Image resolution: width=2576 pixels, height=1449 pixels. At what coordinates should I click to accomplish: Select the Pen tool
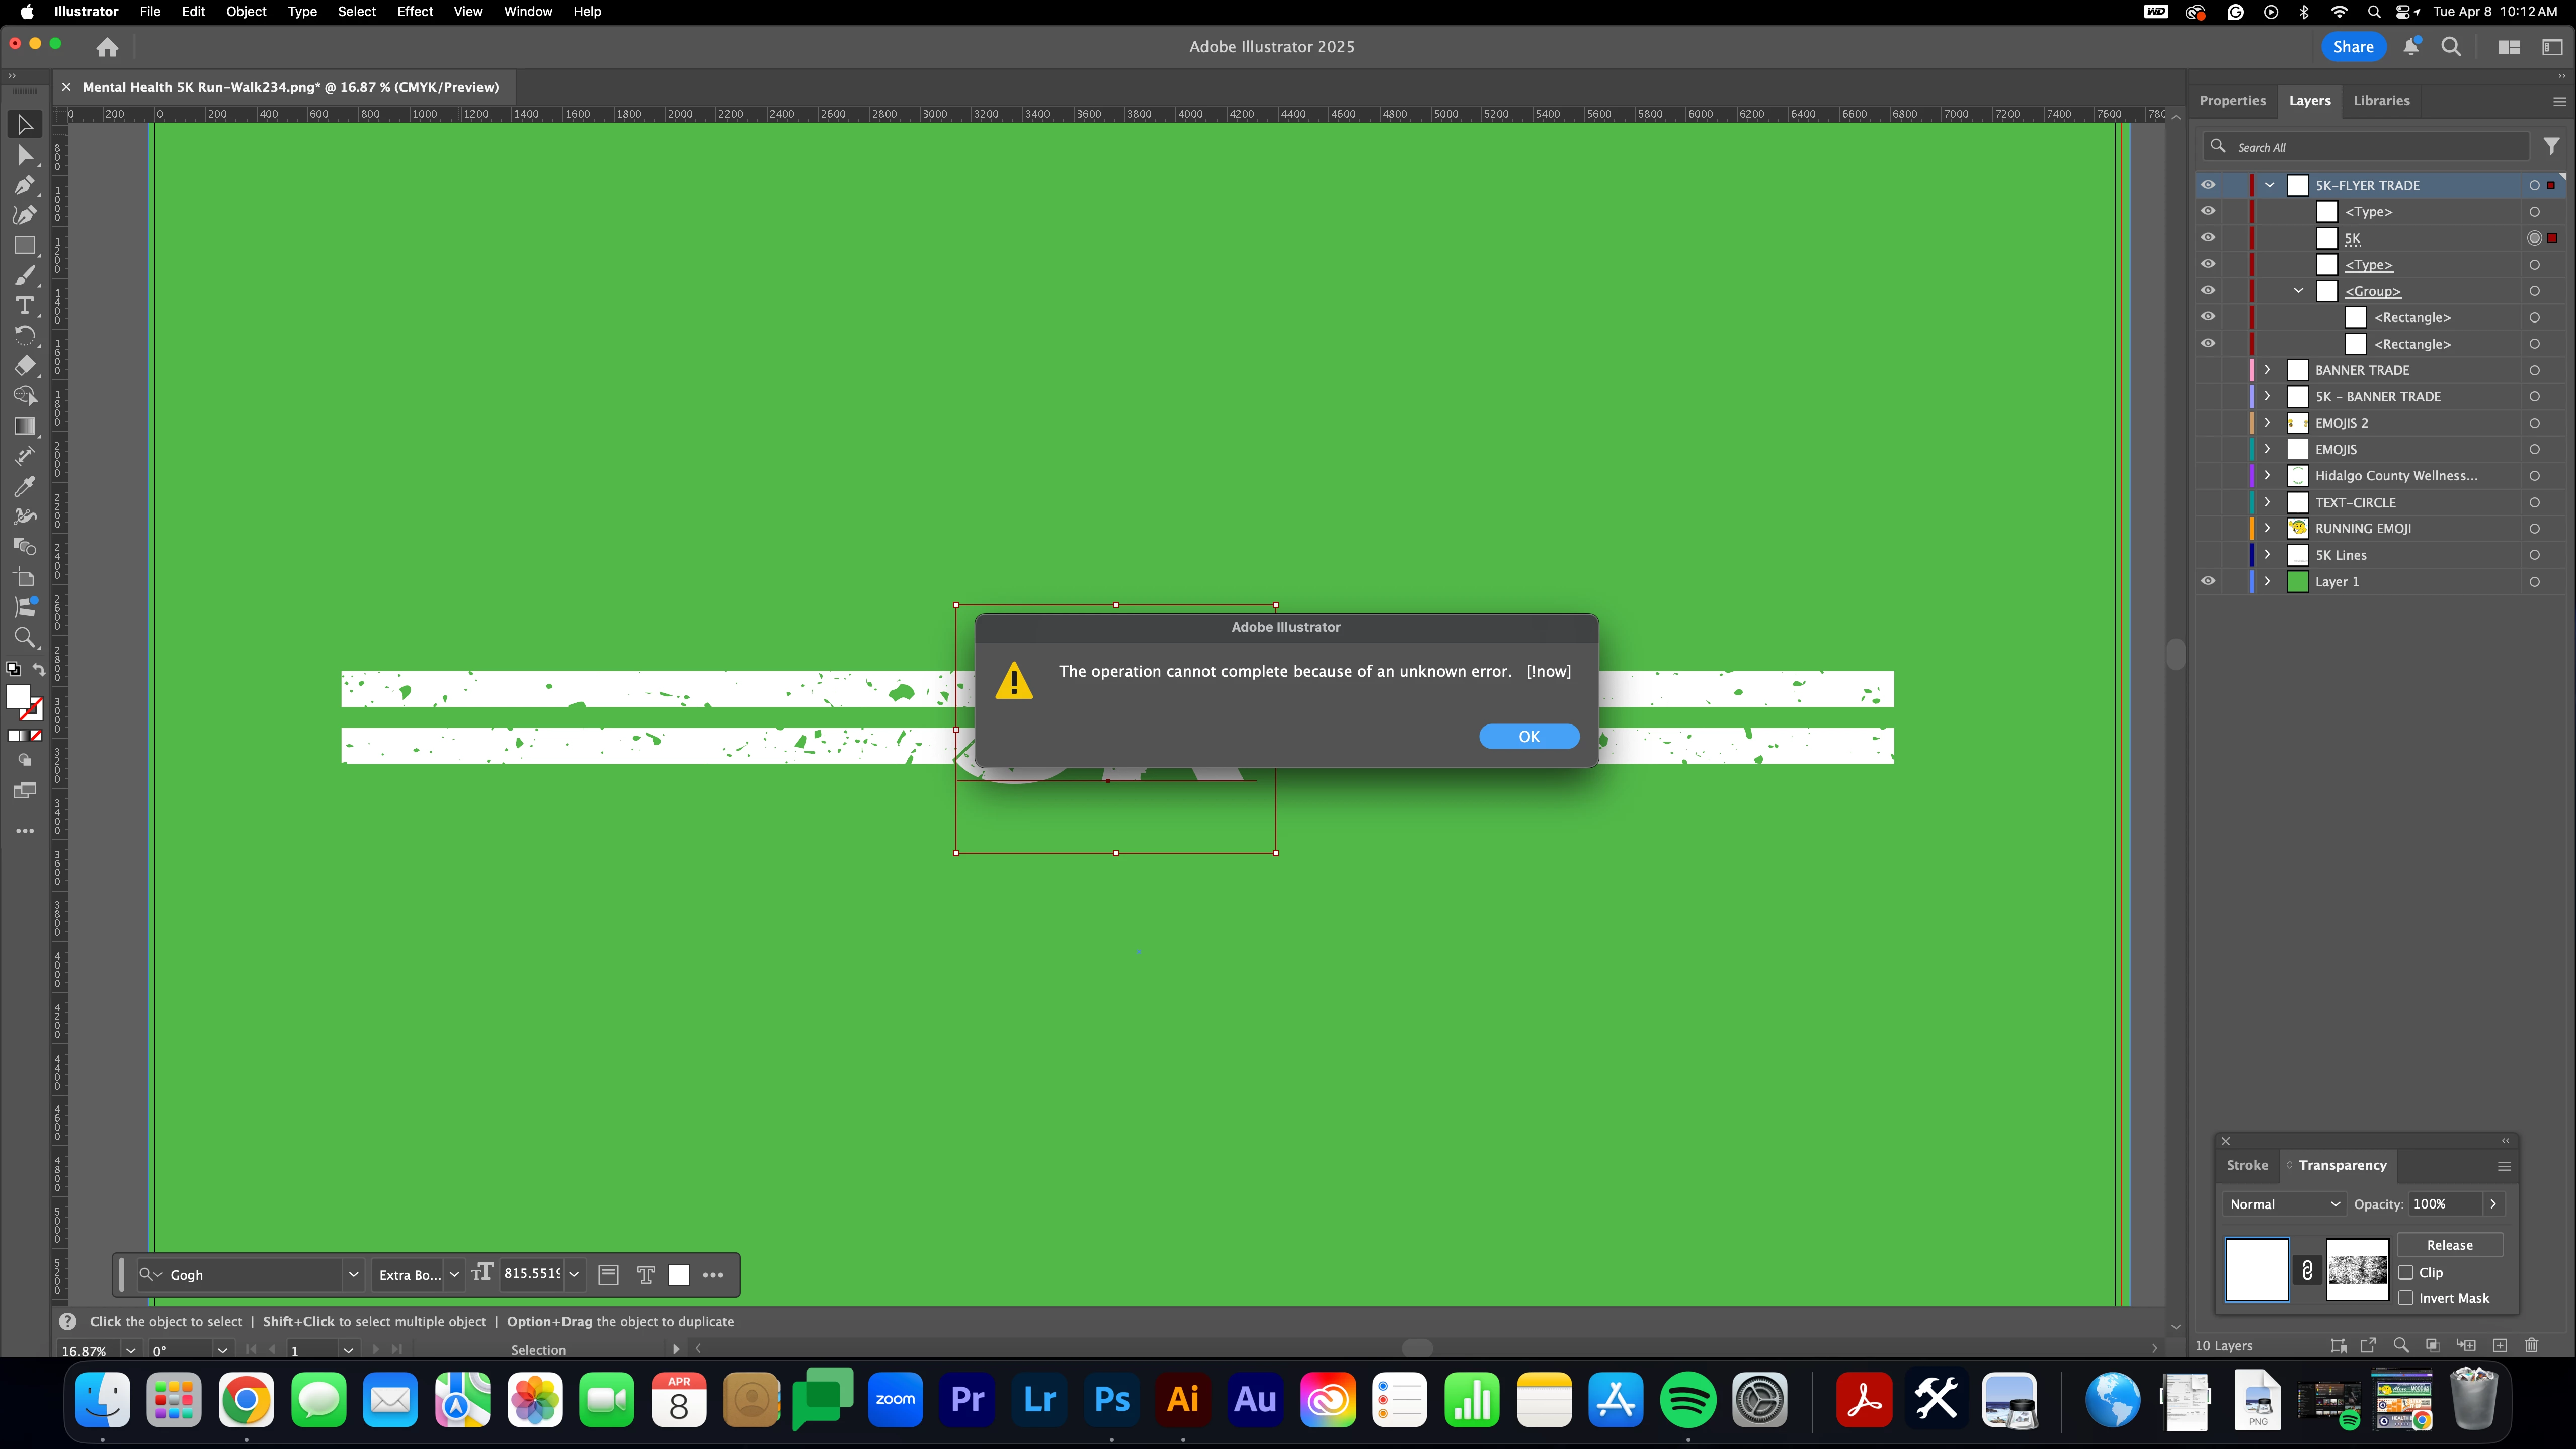(24, 185)
